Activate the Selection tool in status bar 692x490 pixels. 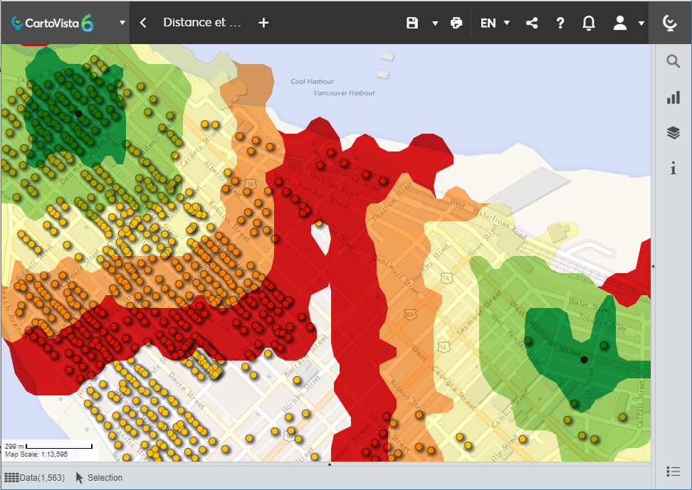tap(99, 478)
